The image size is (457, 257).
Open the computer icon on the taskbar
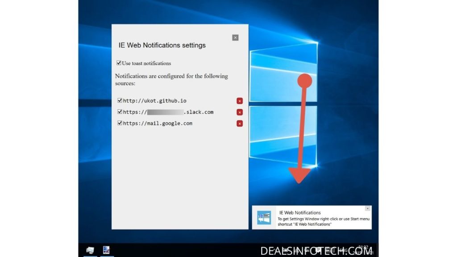tap(90, 250)
